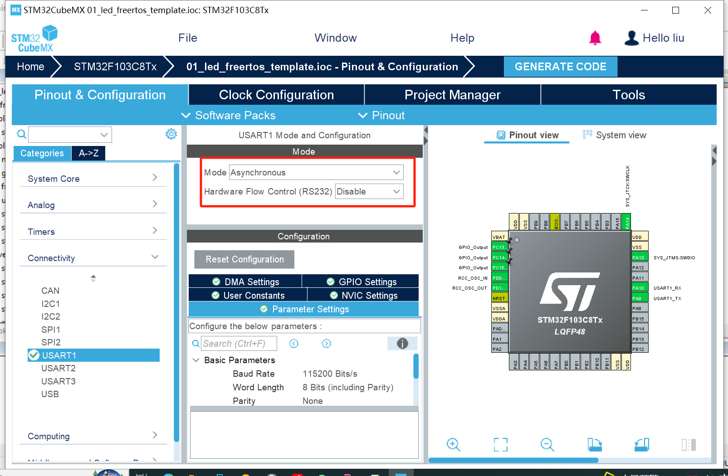Expand the Analog category

[93, 204]
